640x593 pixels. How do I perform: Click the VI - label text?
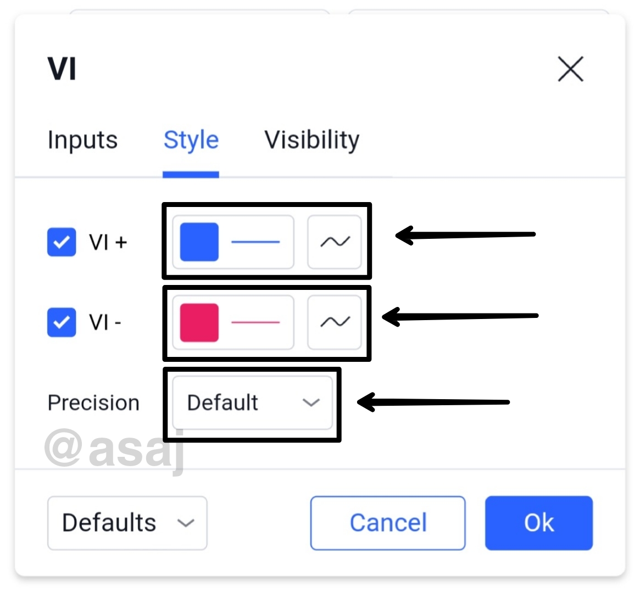point(105,322)
